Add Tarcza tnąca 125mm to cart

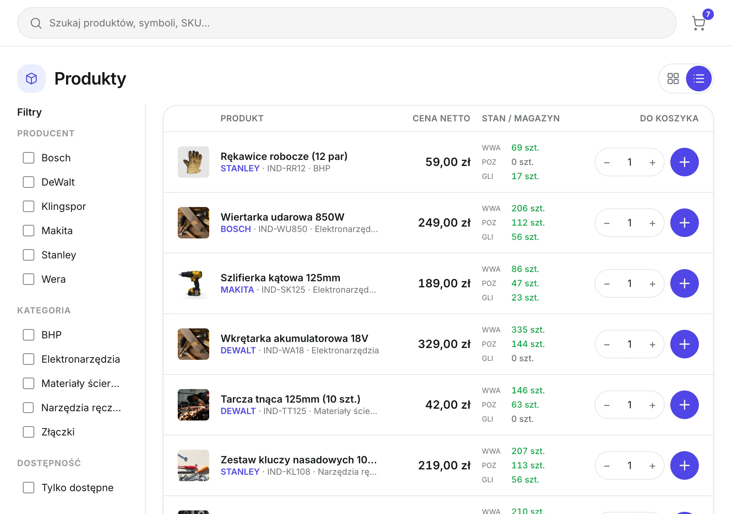tap(684, 405)
